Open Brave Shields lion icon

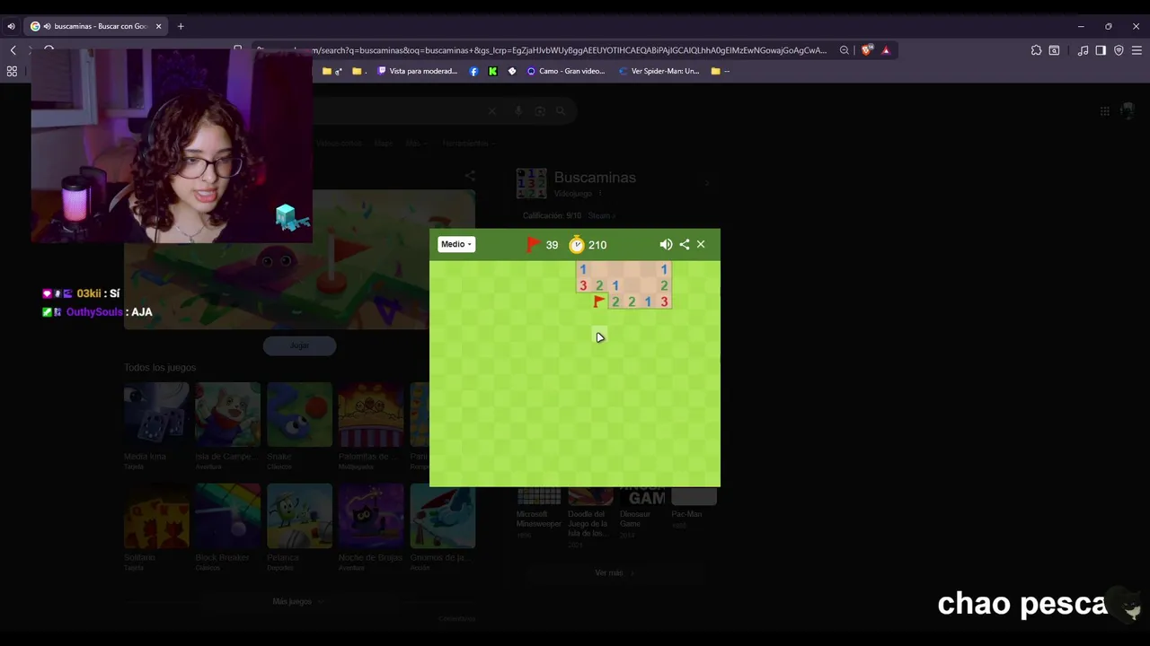click(x=866, y=50)
